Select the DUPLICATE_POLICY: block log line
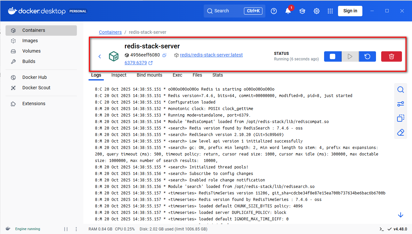 click(x=191, y=212)
